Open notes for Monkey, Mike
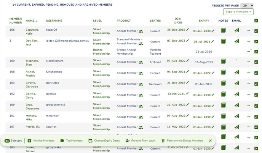Viewport: 262px width, 153px height. tap(224, 116)
